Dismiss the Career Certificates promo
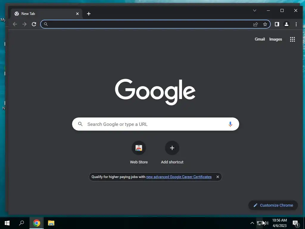Screen dimensions: 305x229 point(218,177)
